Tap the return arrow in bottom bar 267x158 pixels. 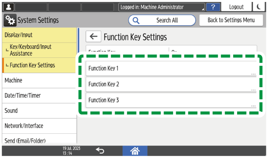[x=100, y=151]
